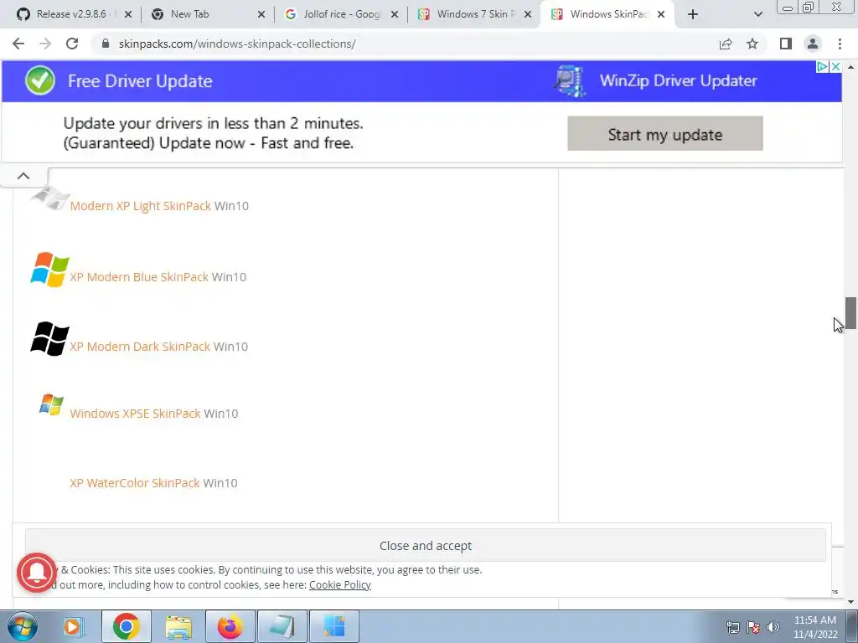This screenshot has height=643, width=858.
Task: Open the Cookie Policy link
Action: point(340,584)
